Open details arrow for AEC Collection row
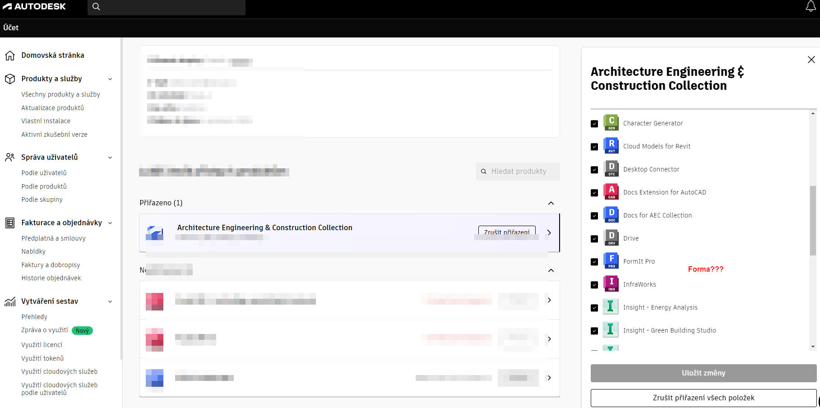 [549, 232]
